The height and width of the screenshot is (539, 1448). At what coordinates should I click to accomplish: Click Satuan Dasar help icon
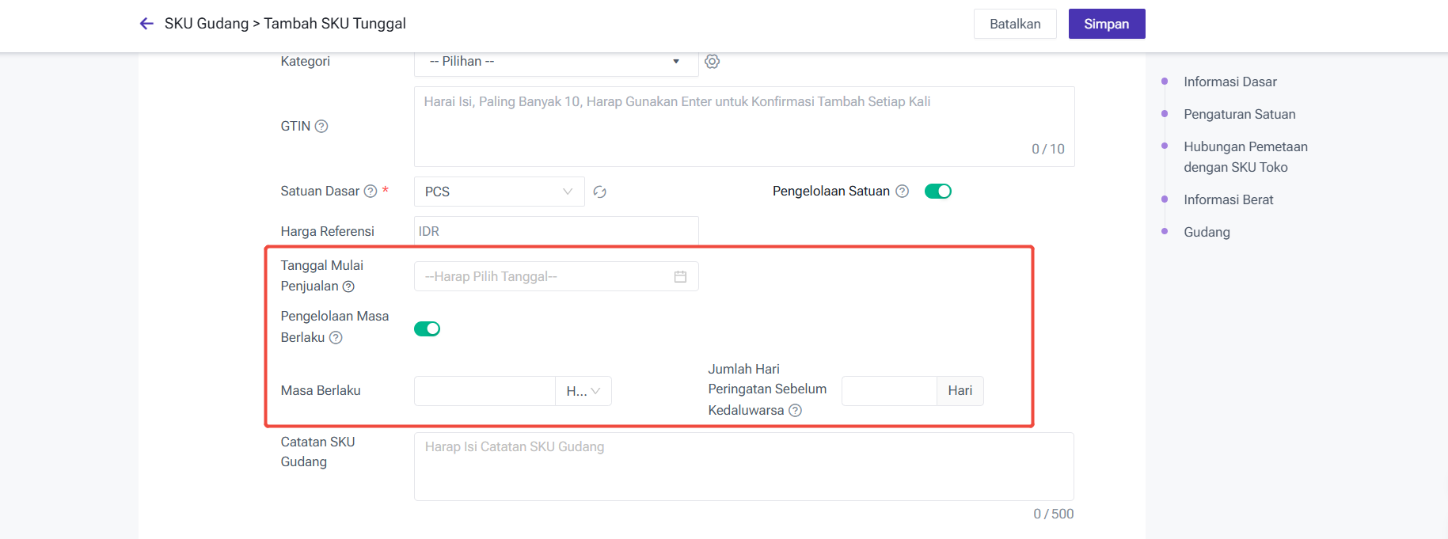coord(371,192)
